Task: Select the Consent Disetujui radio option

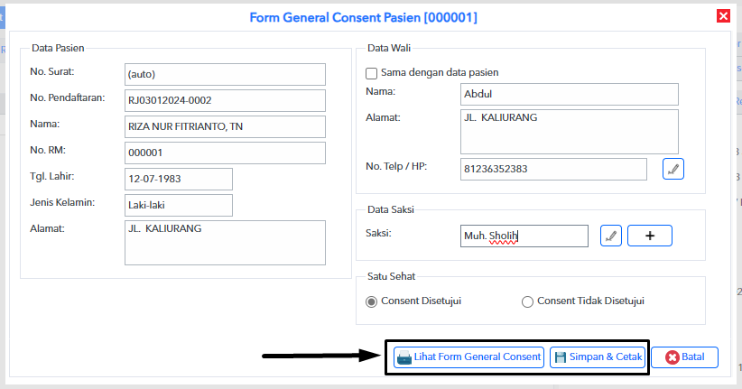Action: 372,301
